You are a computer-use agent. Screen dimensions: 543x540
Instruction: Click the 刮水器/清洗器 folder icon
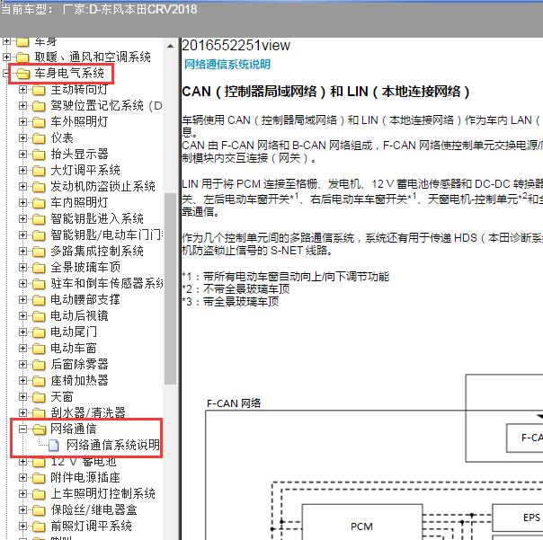pos(39,412)
